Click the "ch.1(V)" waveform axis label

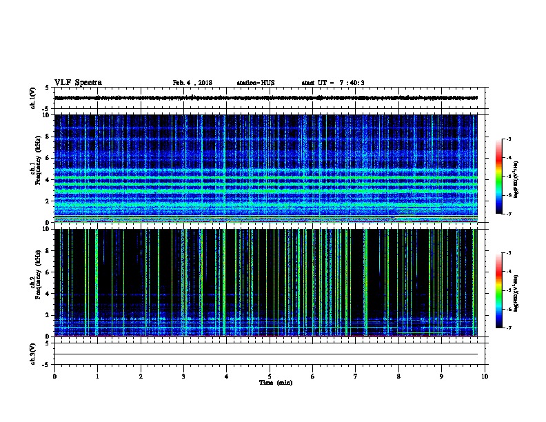pos(32,98)
